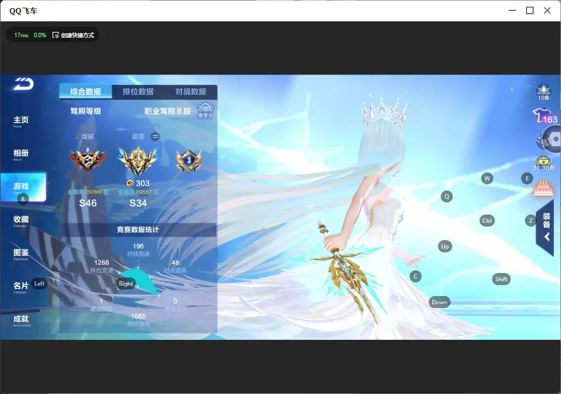Maximize the QQ飞车 window
The height and width of the screenshot is (394, 561).
pyautogui.click(x=530, y=11)
